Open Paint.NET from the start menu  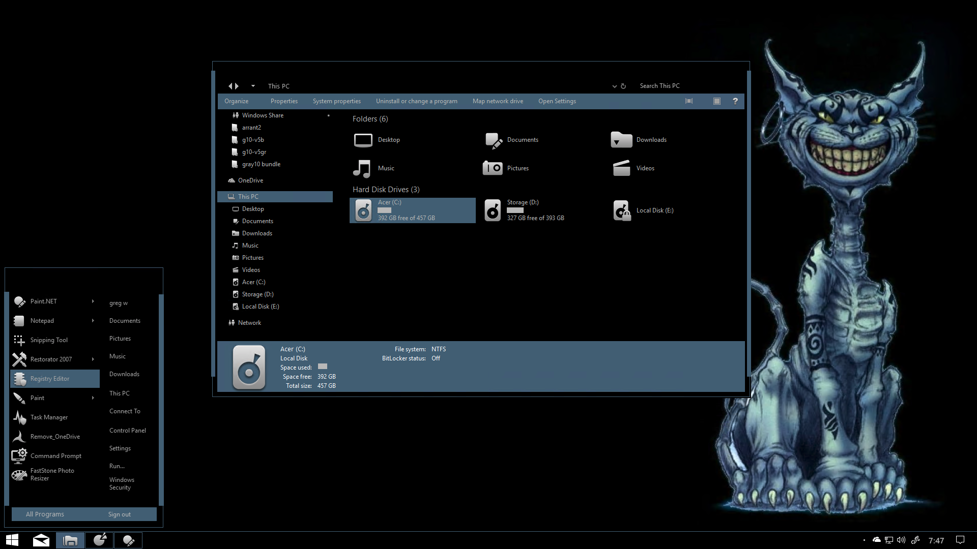[x=43, y=301]
